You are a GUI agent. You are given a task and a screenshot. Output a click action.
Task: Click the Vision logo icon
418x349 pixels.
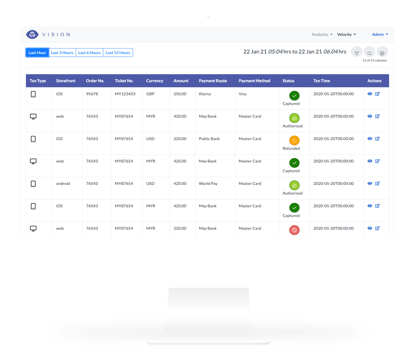pos(32,35)
